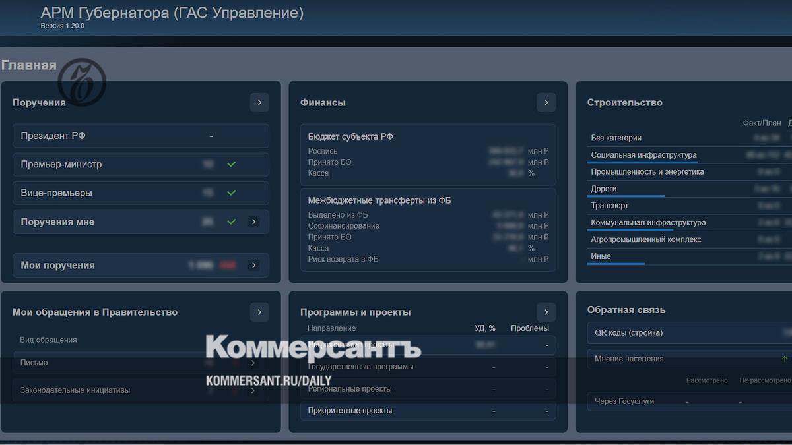This screenshot has height=445, width=792.
Task: Click the green checkmark in Премьер-министр row
Action: 231,164
